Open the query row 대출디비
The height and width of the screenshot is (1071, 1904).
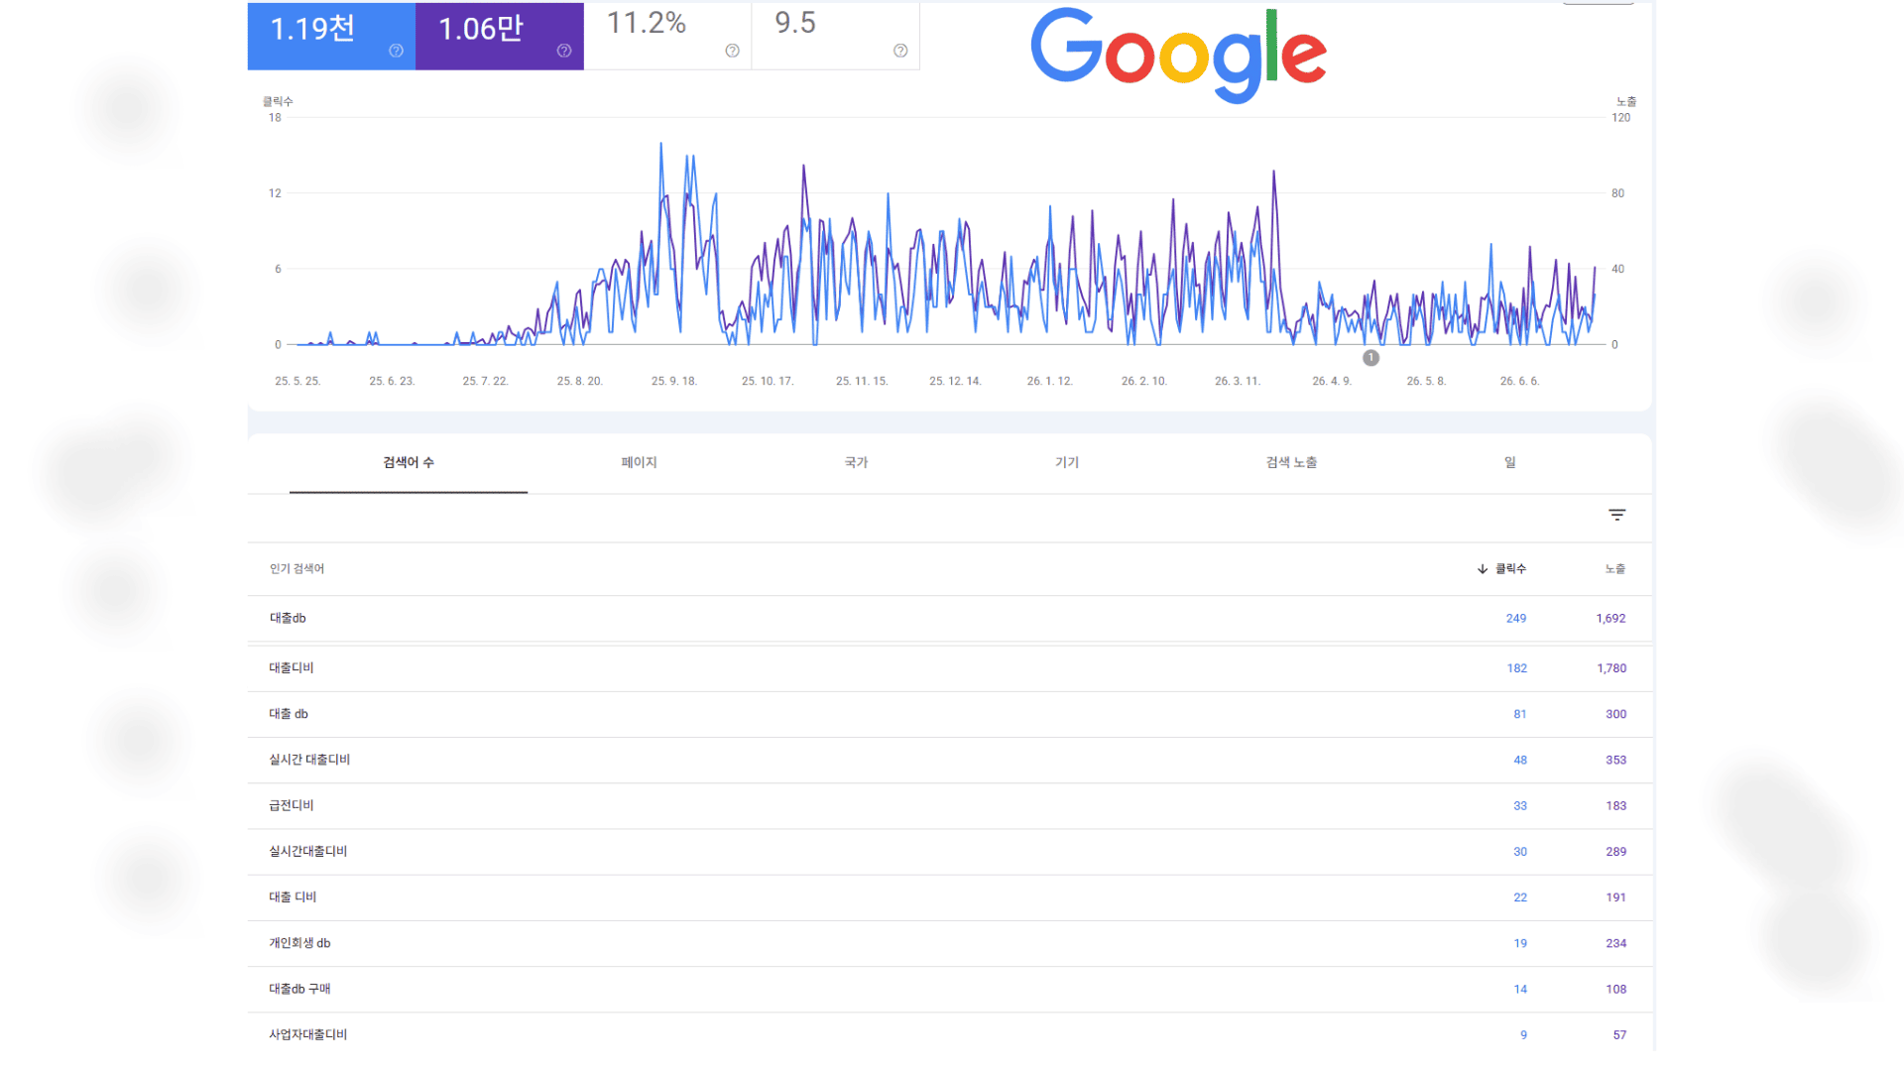pyautogui.click(x=950, y=668)
